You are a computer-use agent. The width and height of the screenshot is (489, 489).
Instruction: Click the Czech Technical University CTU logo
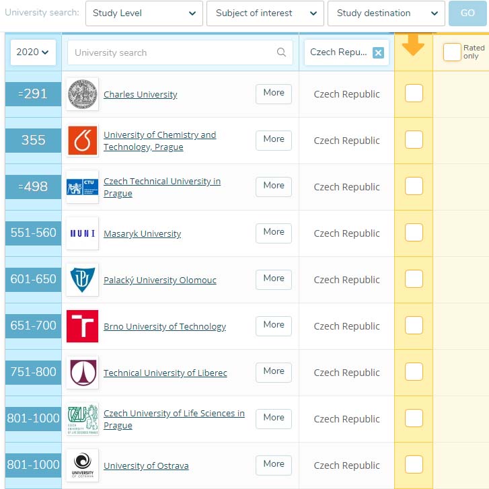click(83, 187)
